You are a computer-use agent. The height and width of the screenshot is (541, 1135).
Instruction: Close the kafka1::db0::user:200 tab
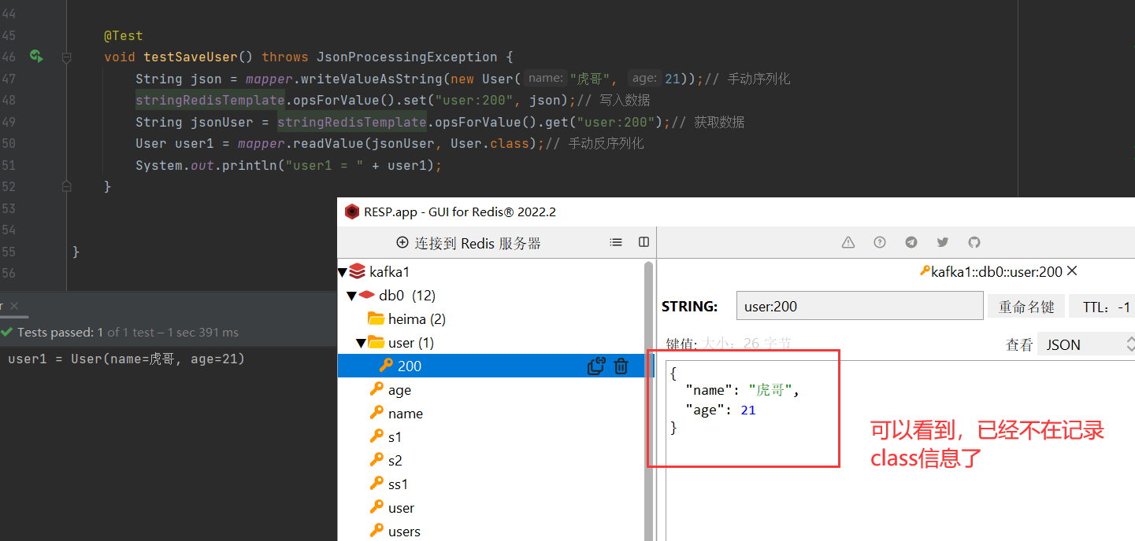point(1071,271)
